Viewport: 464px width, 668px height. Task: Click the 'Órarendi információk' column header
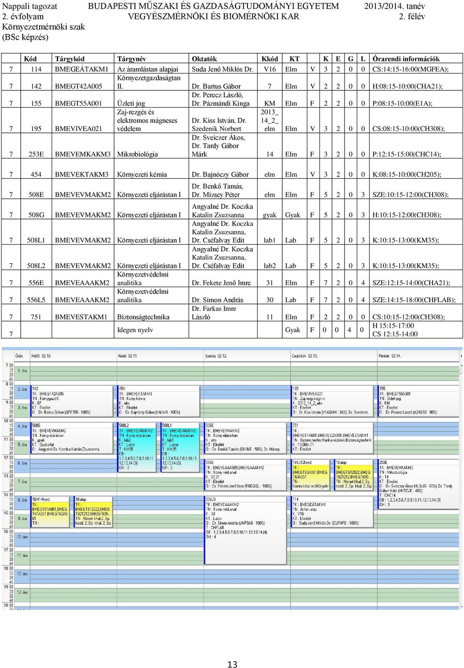[x=406, y=59]
